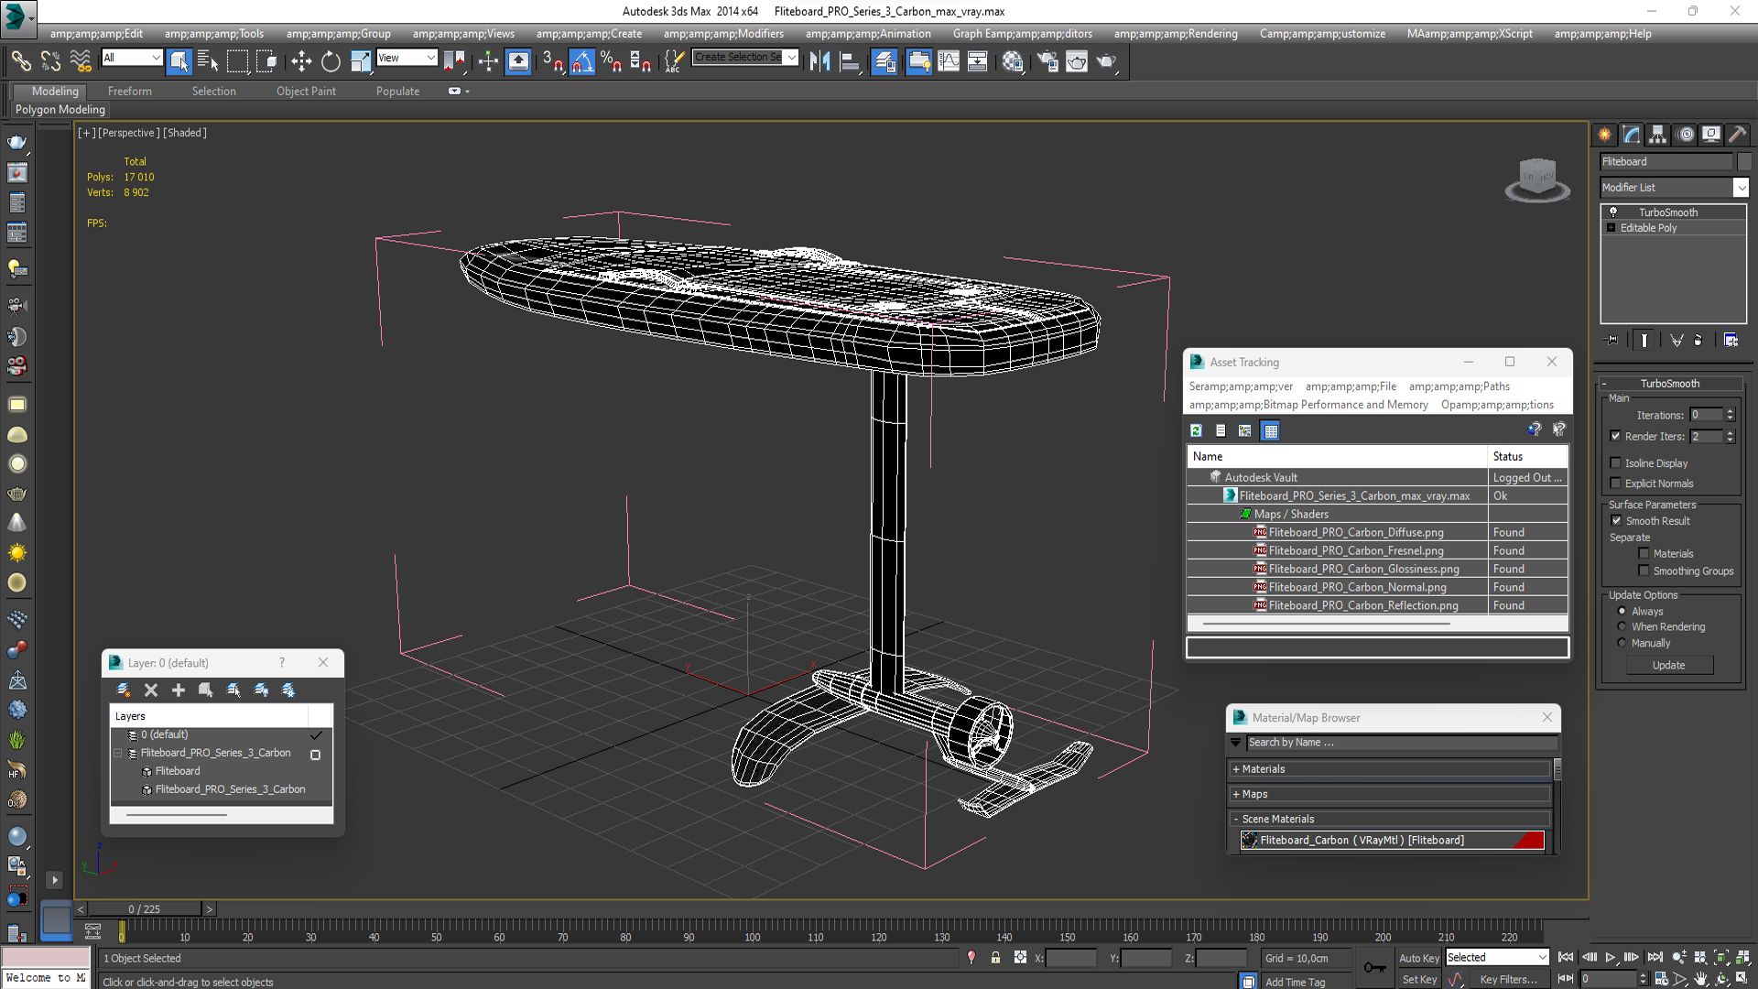Open the Curve Editor icon

[x=949, y=61]
